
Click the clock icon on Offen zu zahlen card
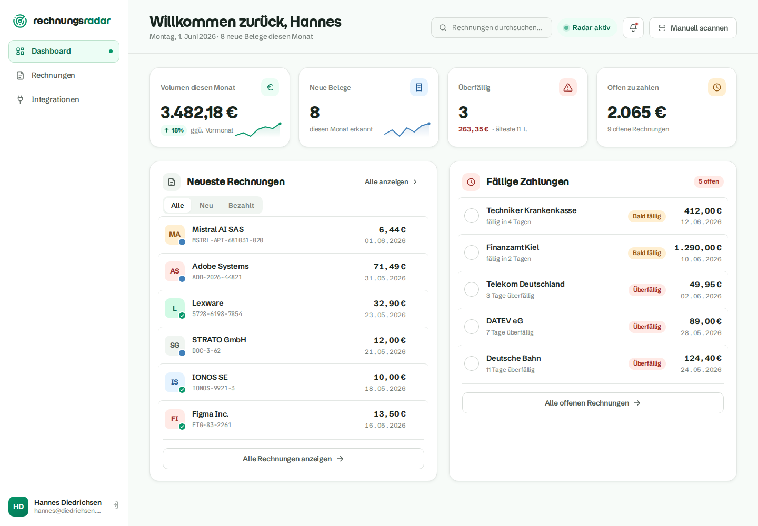point(717,87)
